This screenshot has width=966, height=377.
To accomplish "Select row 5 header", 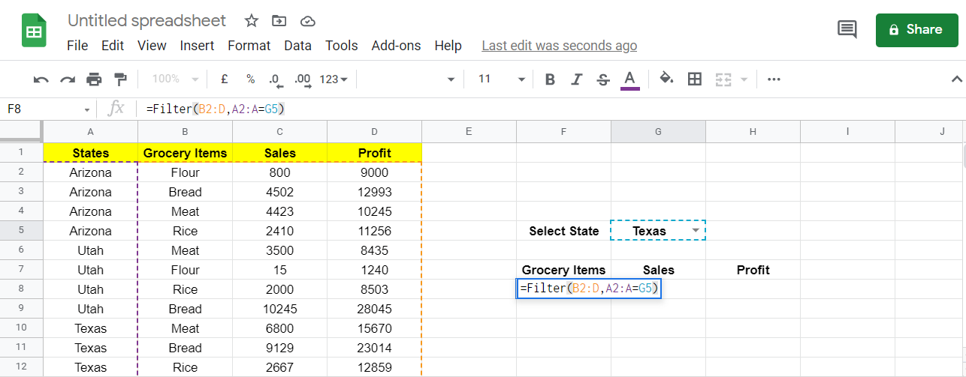I will click(x=21, y=231).
